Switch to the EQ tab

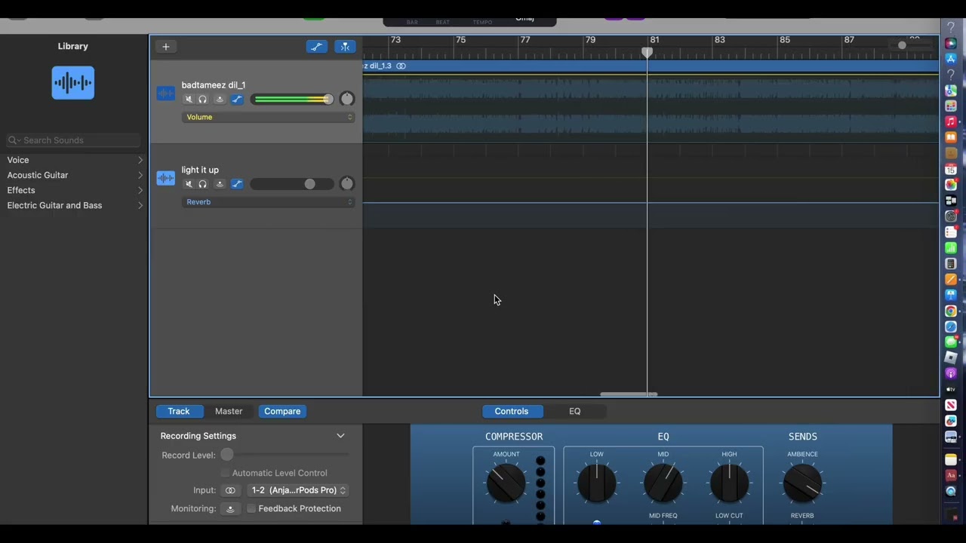tap(575, 411)
